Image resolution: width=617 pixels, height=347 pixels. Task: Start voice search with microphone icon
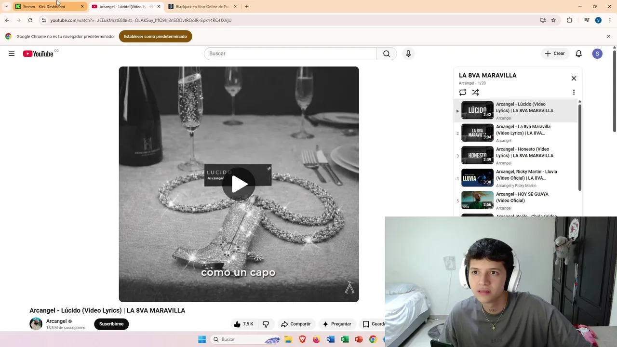408,53
